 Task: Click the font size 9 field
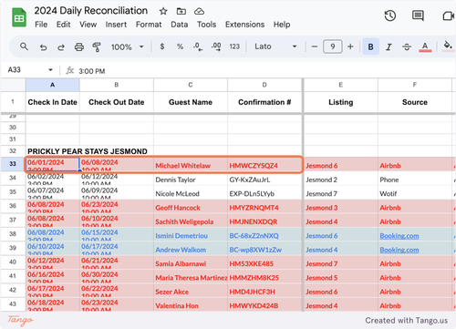333,46
